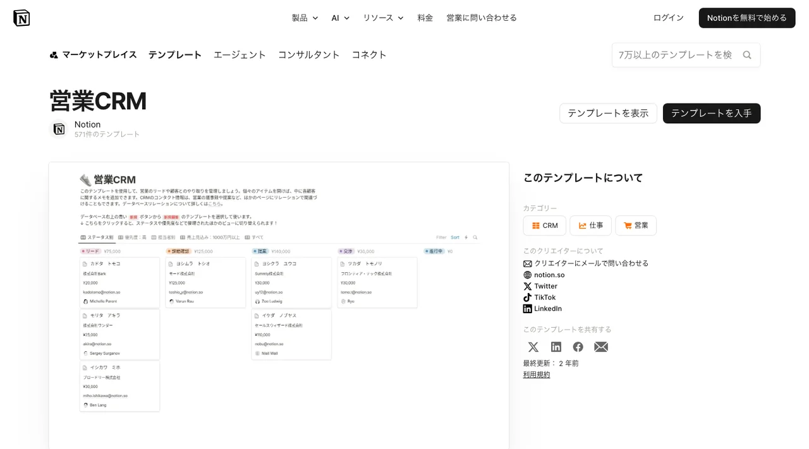Open the リソース dropdown
Screen dimensions: 809x449
point(383,18)
